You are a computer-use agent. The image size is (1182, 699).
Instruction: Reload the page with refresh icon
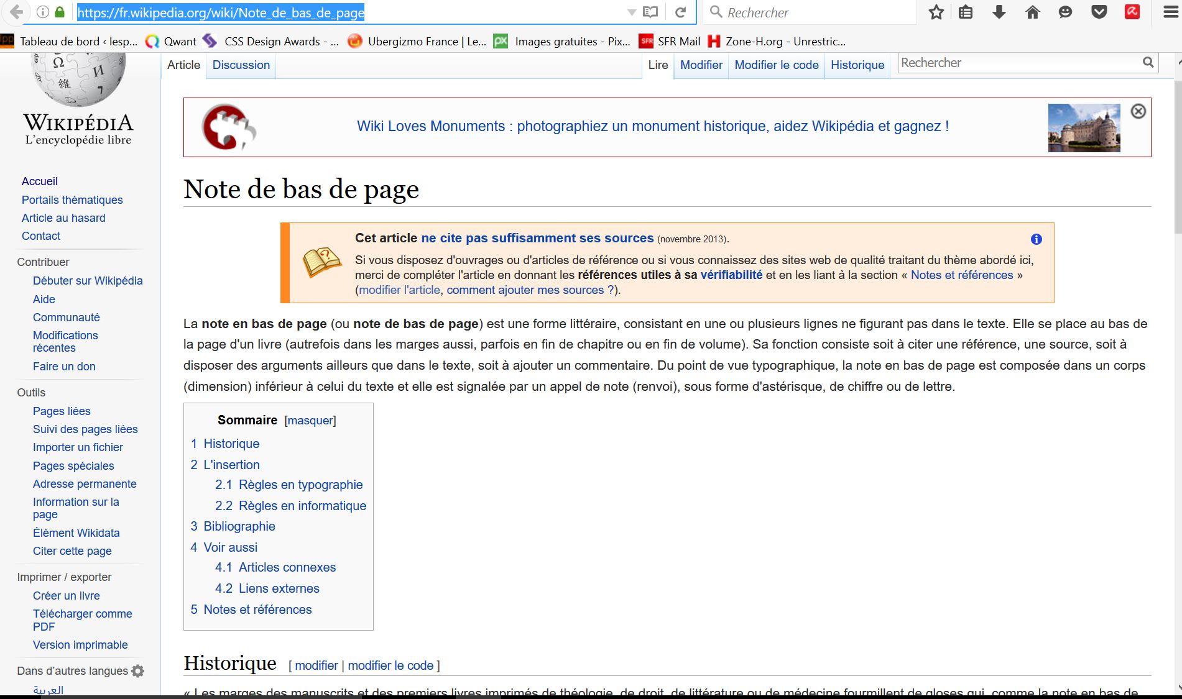[681, 12]
